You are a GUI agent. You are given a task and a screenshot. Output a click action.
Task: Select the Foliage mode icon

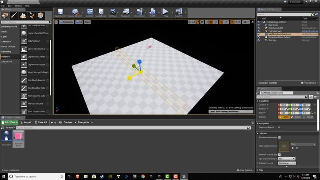(x=32, y=15)
